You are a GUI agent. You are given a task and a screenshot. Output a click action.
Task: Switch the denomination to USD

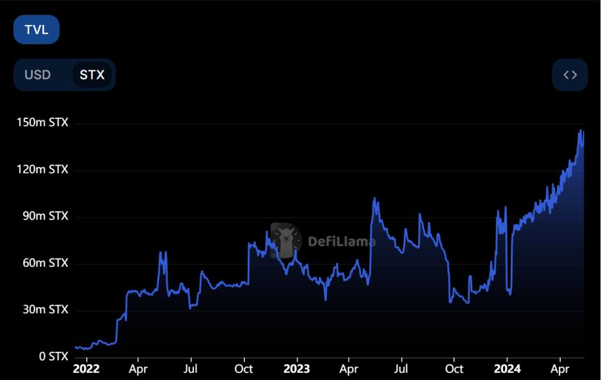pyautogui.click(x=38, y=75)
